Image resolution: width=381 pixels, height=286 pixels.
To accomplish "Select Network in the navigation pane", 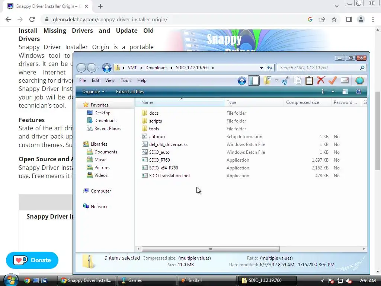I will click(x=99, y=206).
